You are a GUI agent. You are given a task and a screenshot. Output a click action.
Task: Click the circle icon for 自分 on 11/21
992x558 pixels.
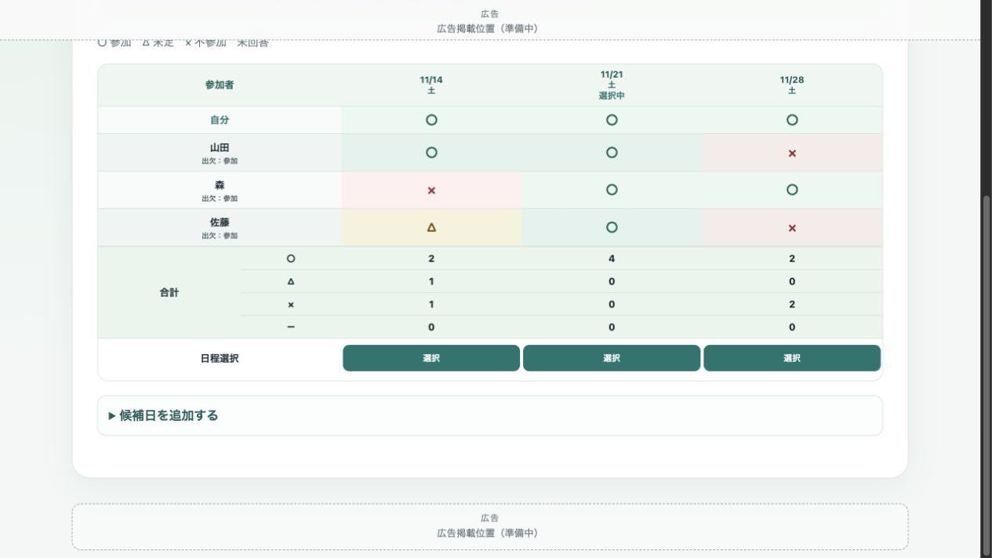(x=612, y=120)
